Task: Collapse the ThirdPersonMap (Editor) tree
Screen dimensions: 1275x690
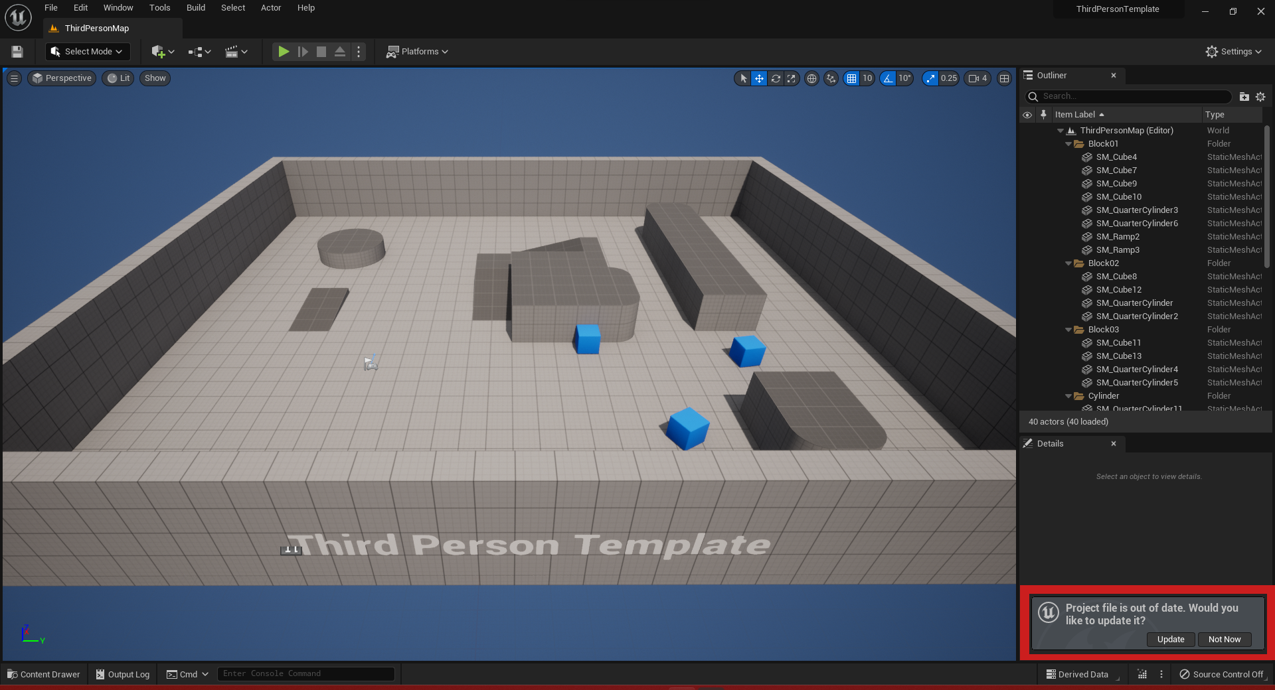Action: click(1061, 131)
